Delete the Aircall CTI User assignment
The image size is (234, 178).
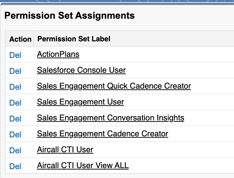tap(15, 150)
